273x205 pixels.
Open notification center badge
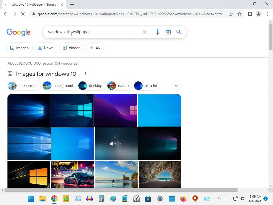[x=266, y=199]
